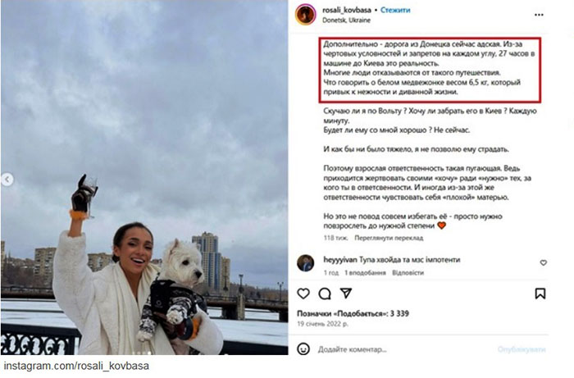This screenshot has height=378, width=574.
Task: Go to previous photo with left arrow
Action: [x=7, y=180]
